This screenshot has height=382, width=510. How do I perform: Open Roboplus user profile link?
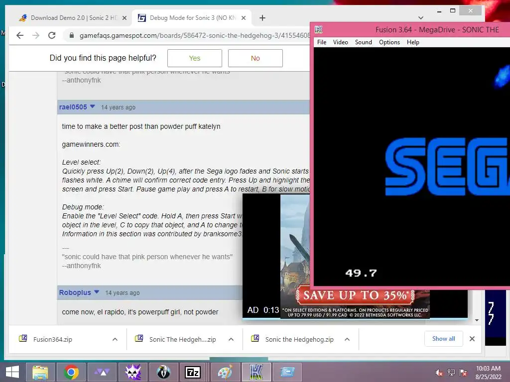click(x=75, y=292)
